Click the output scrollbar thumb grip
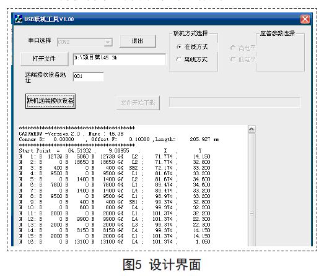324x276 pixels. tap(252, 213)
